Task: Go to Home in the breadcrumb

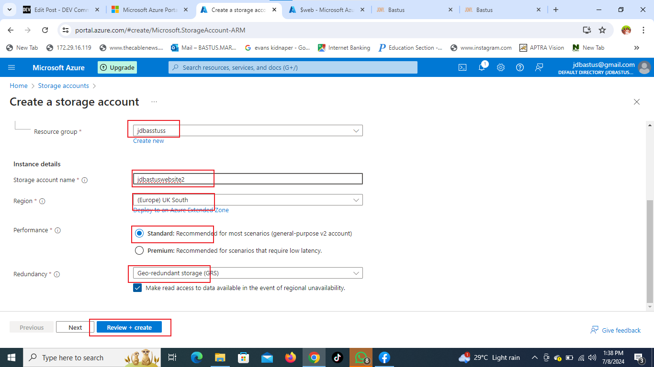Action: point(19,86)
